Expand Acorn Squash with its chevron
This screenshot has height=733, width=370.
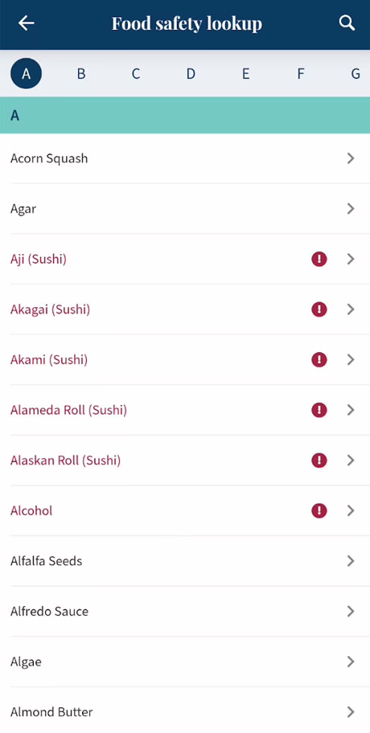click(351, 158)
